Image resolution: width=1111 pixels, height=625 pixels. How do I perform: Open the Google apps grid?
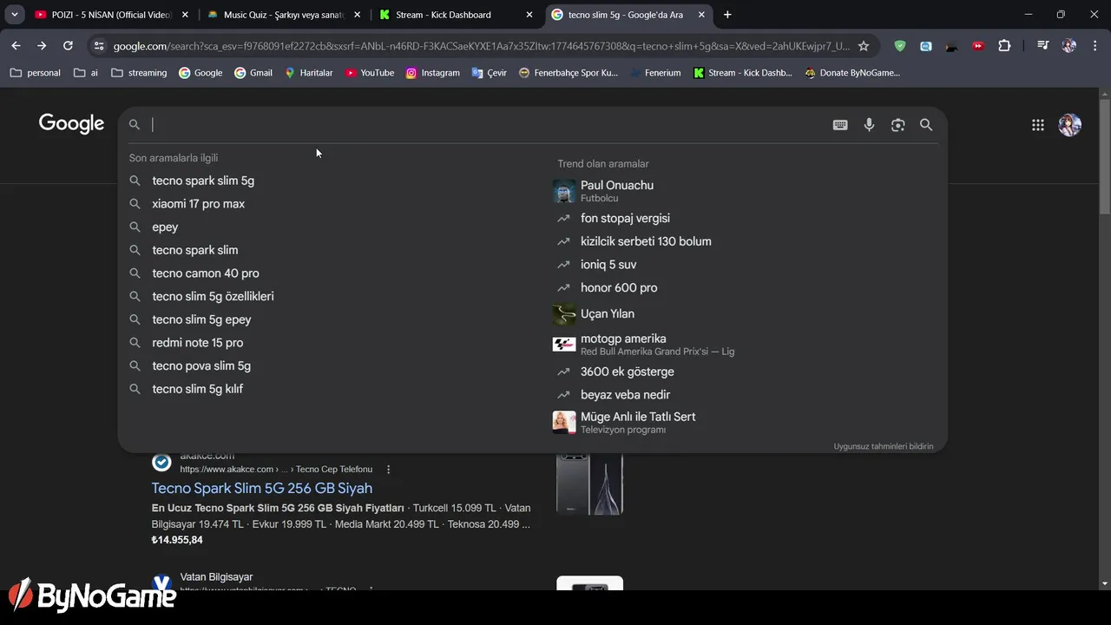[x=1037, y=125]
